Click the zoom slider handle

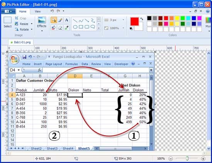(x=187, y=158)
